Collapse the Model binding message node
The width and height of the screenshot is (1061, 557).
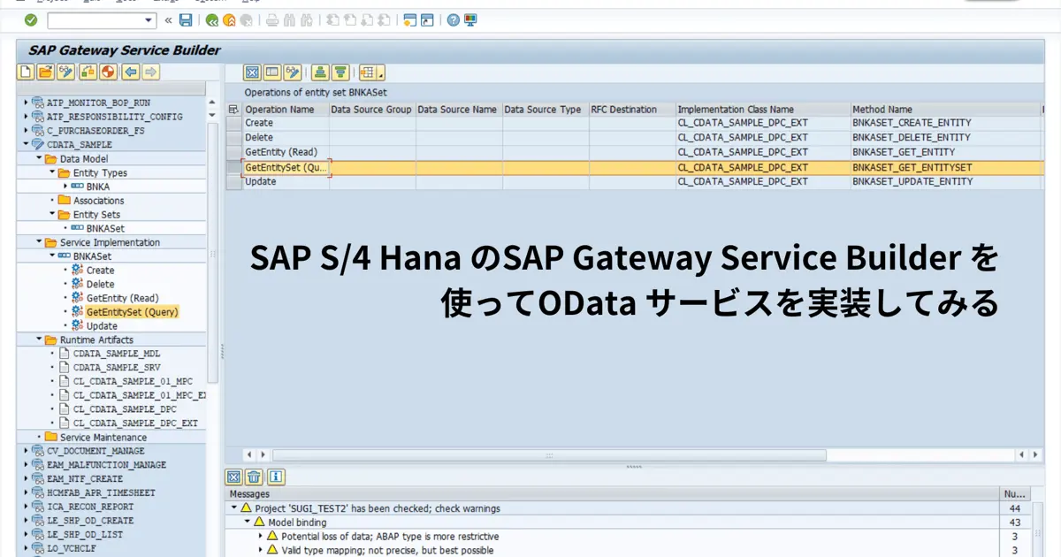click(x=248, y=523)
